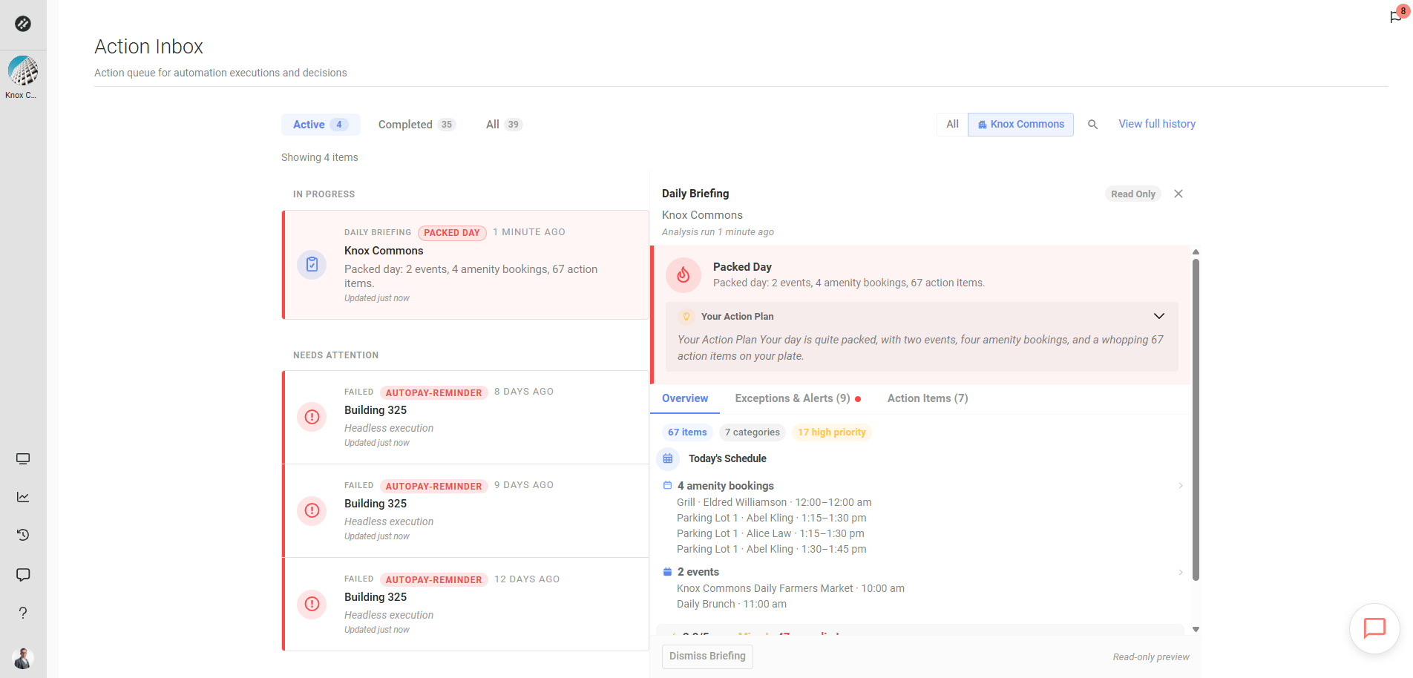This screenshot has height=678, width=1413.
Task: Switch to the All 39 tab
Action: coord(504,125)
